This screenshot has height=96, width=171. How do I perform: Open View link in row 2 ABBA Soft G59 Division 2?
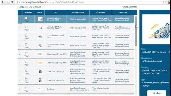pyautogui.click(x=26, y=30)
